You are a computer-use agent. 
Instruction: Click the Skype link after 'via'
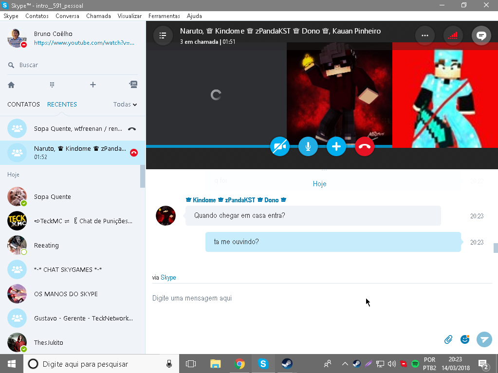[168, 278]
